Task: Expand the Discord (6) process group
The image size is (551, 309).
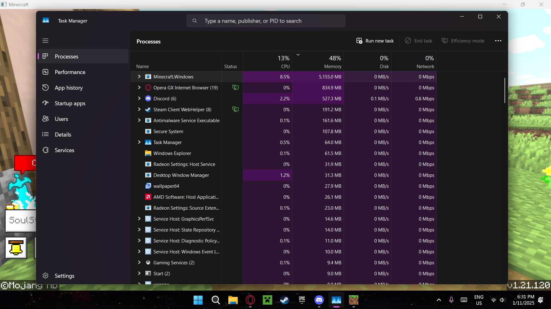Action: tap(139, 98)
